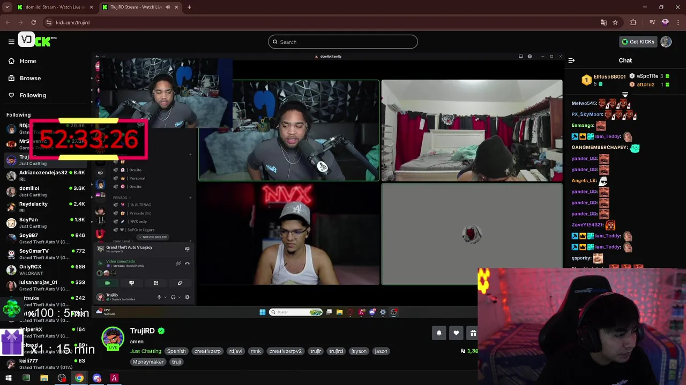Image resolution: width=686 pixels, height=385 pixels.
Task: Toggle follow with the heart button
Action: (x=456, y=333)
